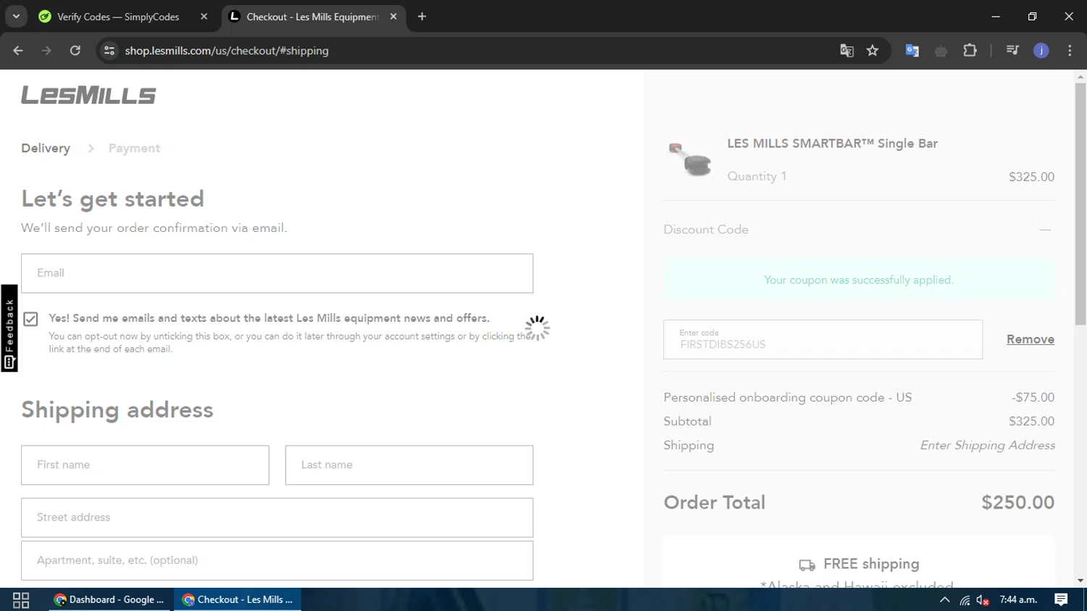Focus the Apartment, suite, etc. field
Screen dimensions: 1087x611
click(277, 560)
